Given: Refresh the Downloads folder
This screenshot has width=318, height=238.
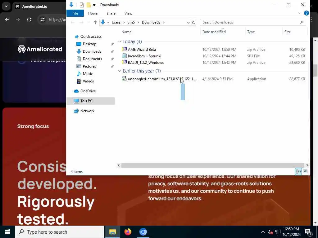Looking at the screenshot, I should [194, 22].
